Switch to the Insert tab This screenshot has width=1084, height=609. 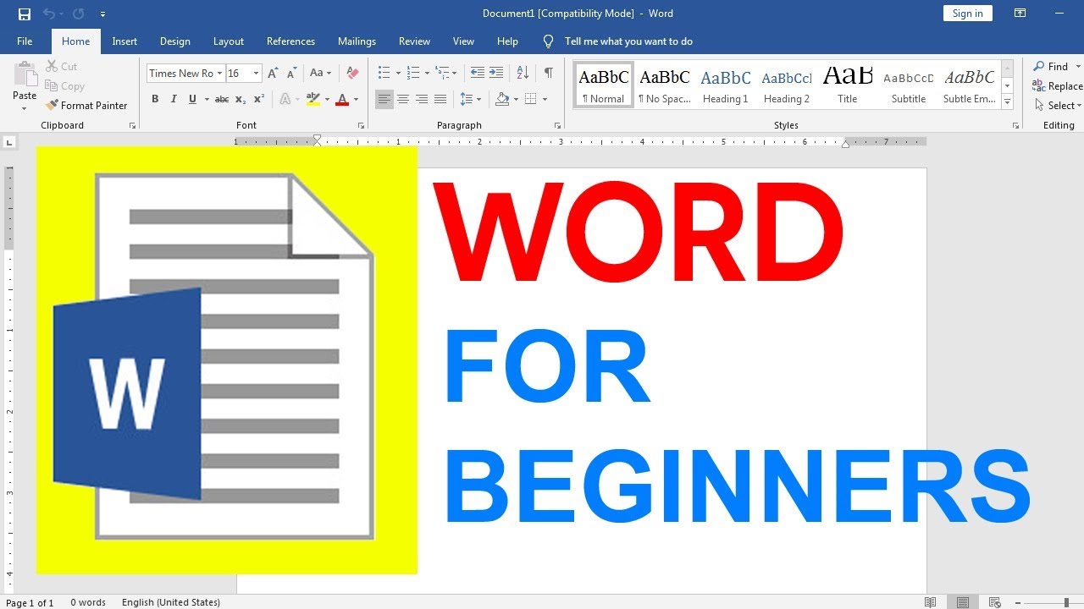point(124,41)
